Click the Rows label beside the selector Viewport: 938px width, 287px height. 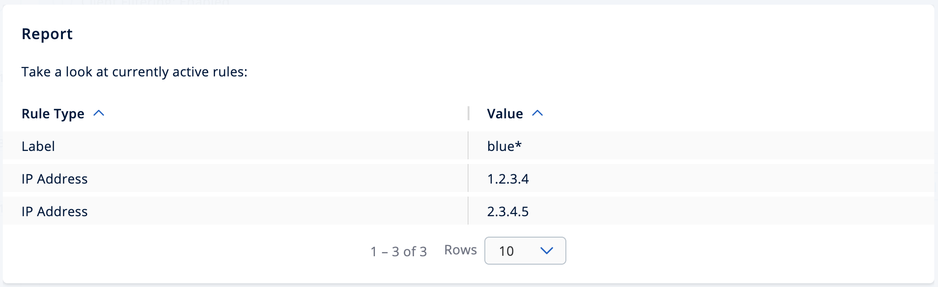click(460, 250)
